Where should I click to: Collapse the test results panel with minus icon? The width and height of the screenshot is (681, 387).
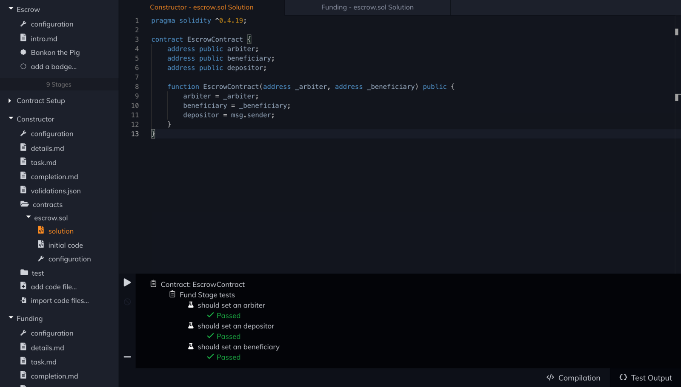[127, 356]
